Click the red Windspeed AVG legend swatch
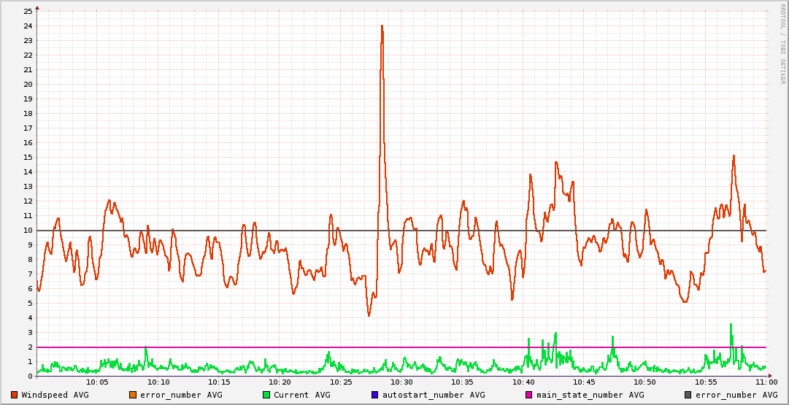 (15, 395)
